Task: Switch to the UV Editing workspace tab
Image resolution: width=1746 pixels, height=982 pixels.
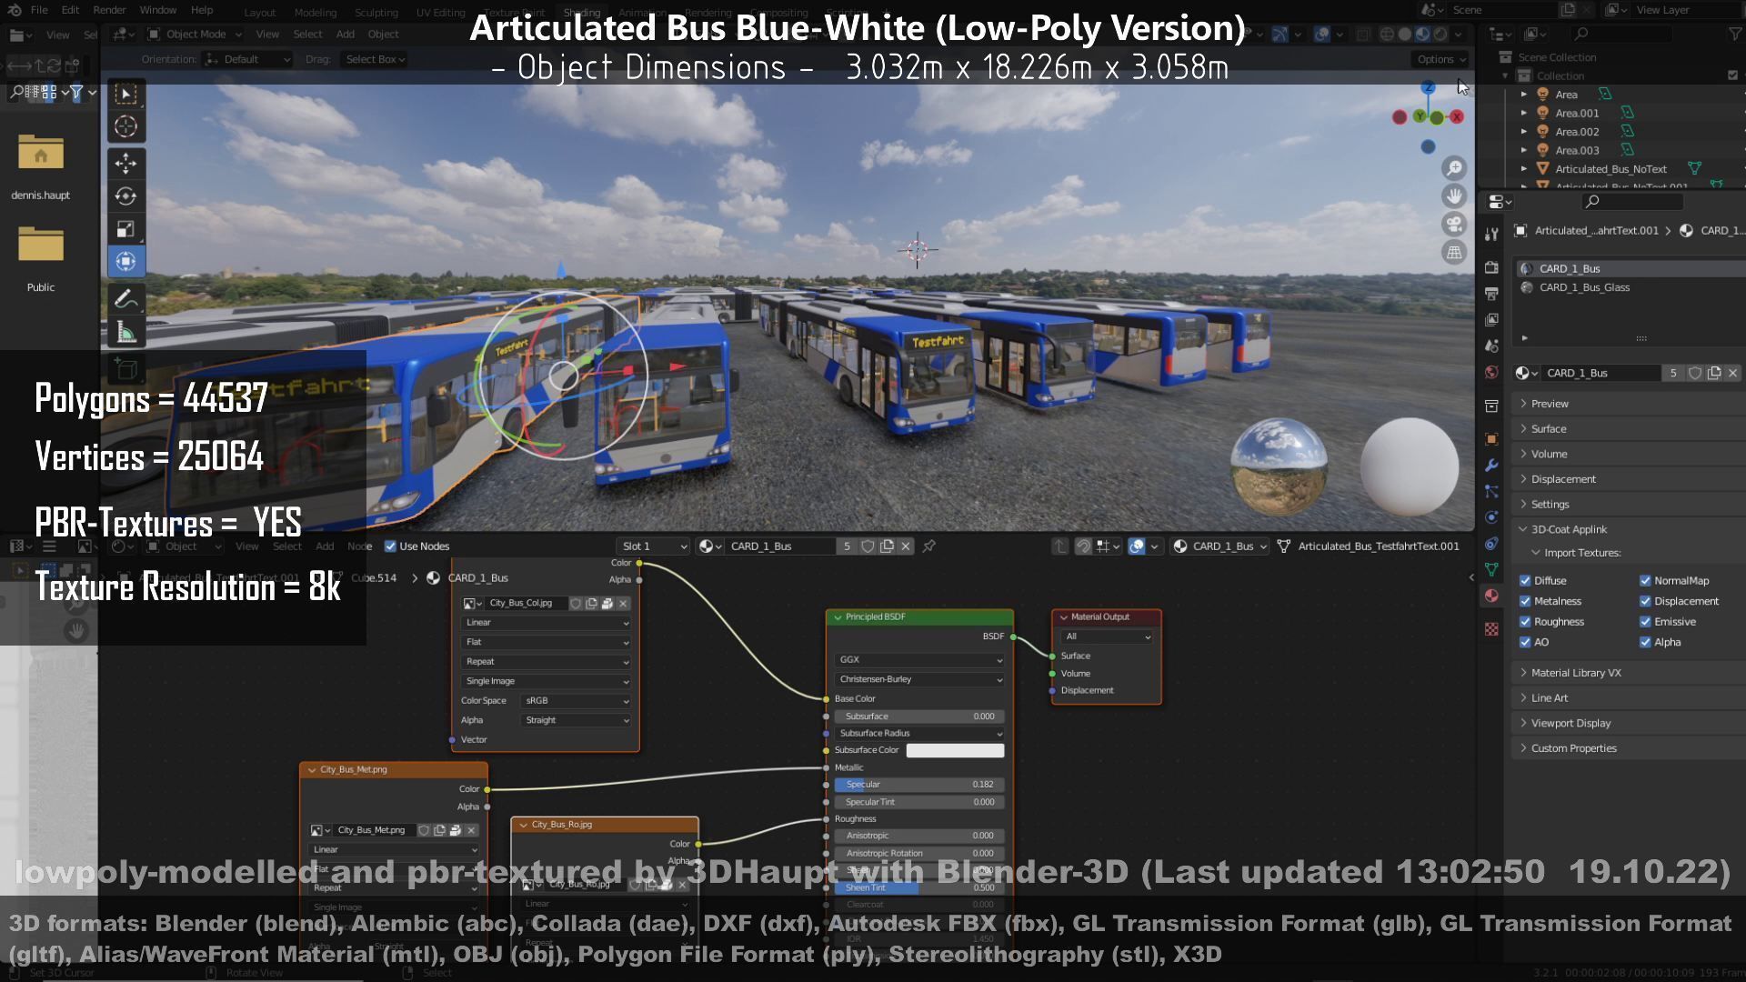Action: (x=440, y=13)
